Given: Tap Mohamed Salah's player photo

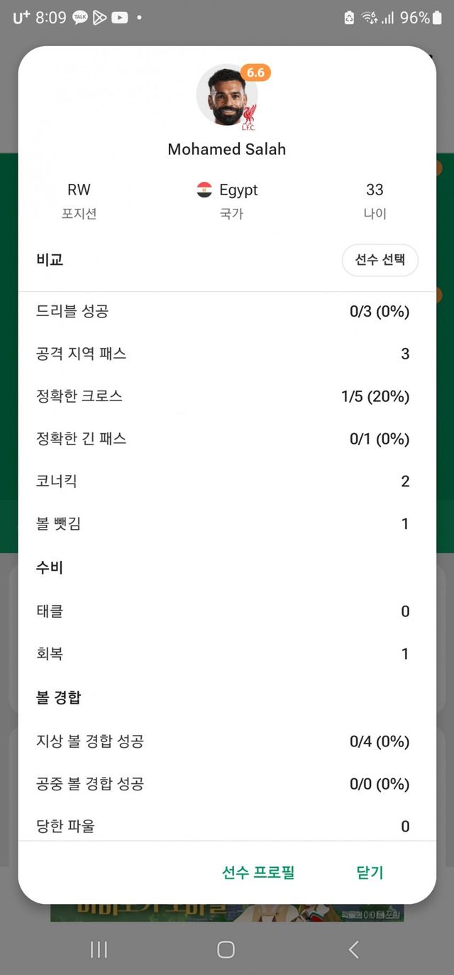Looking at the screenshot, I should (x=226, y=97).
